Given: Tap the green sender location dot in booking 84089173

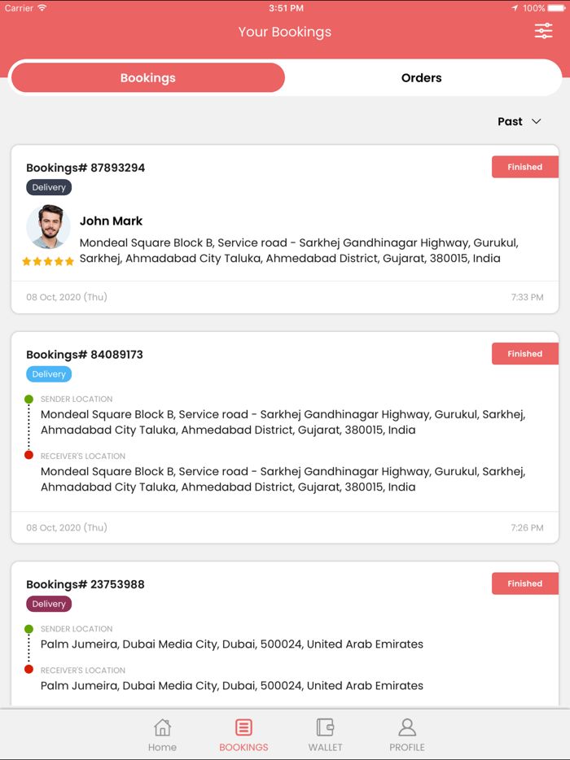Looking at the screenshot, I should [x=28, y=400].
